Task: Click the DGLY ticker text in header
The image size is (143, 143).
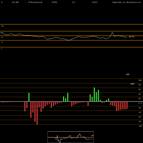Action: click(95, 2)
